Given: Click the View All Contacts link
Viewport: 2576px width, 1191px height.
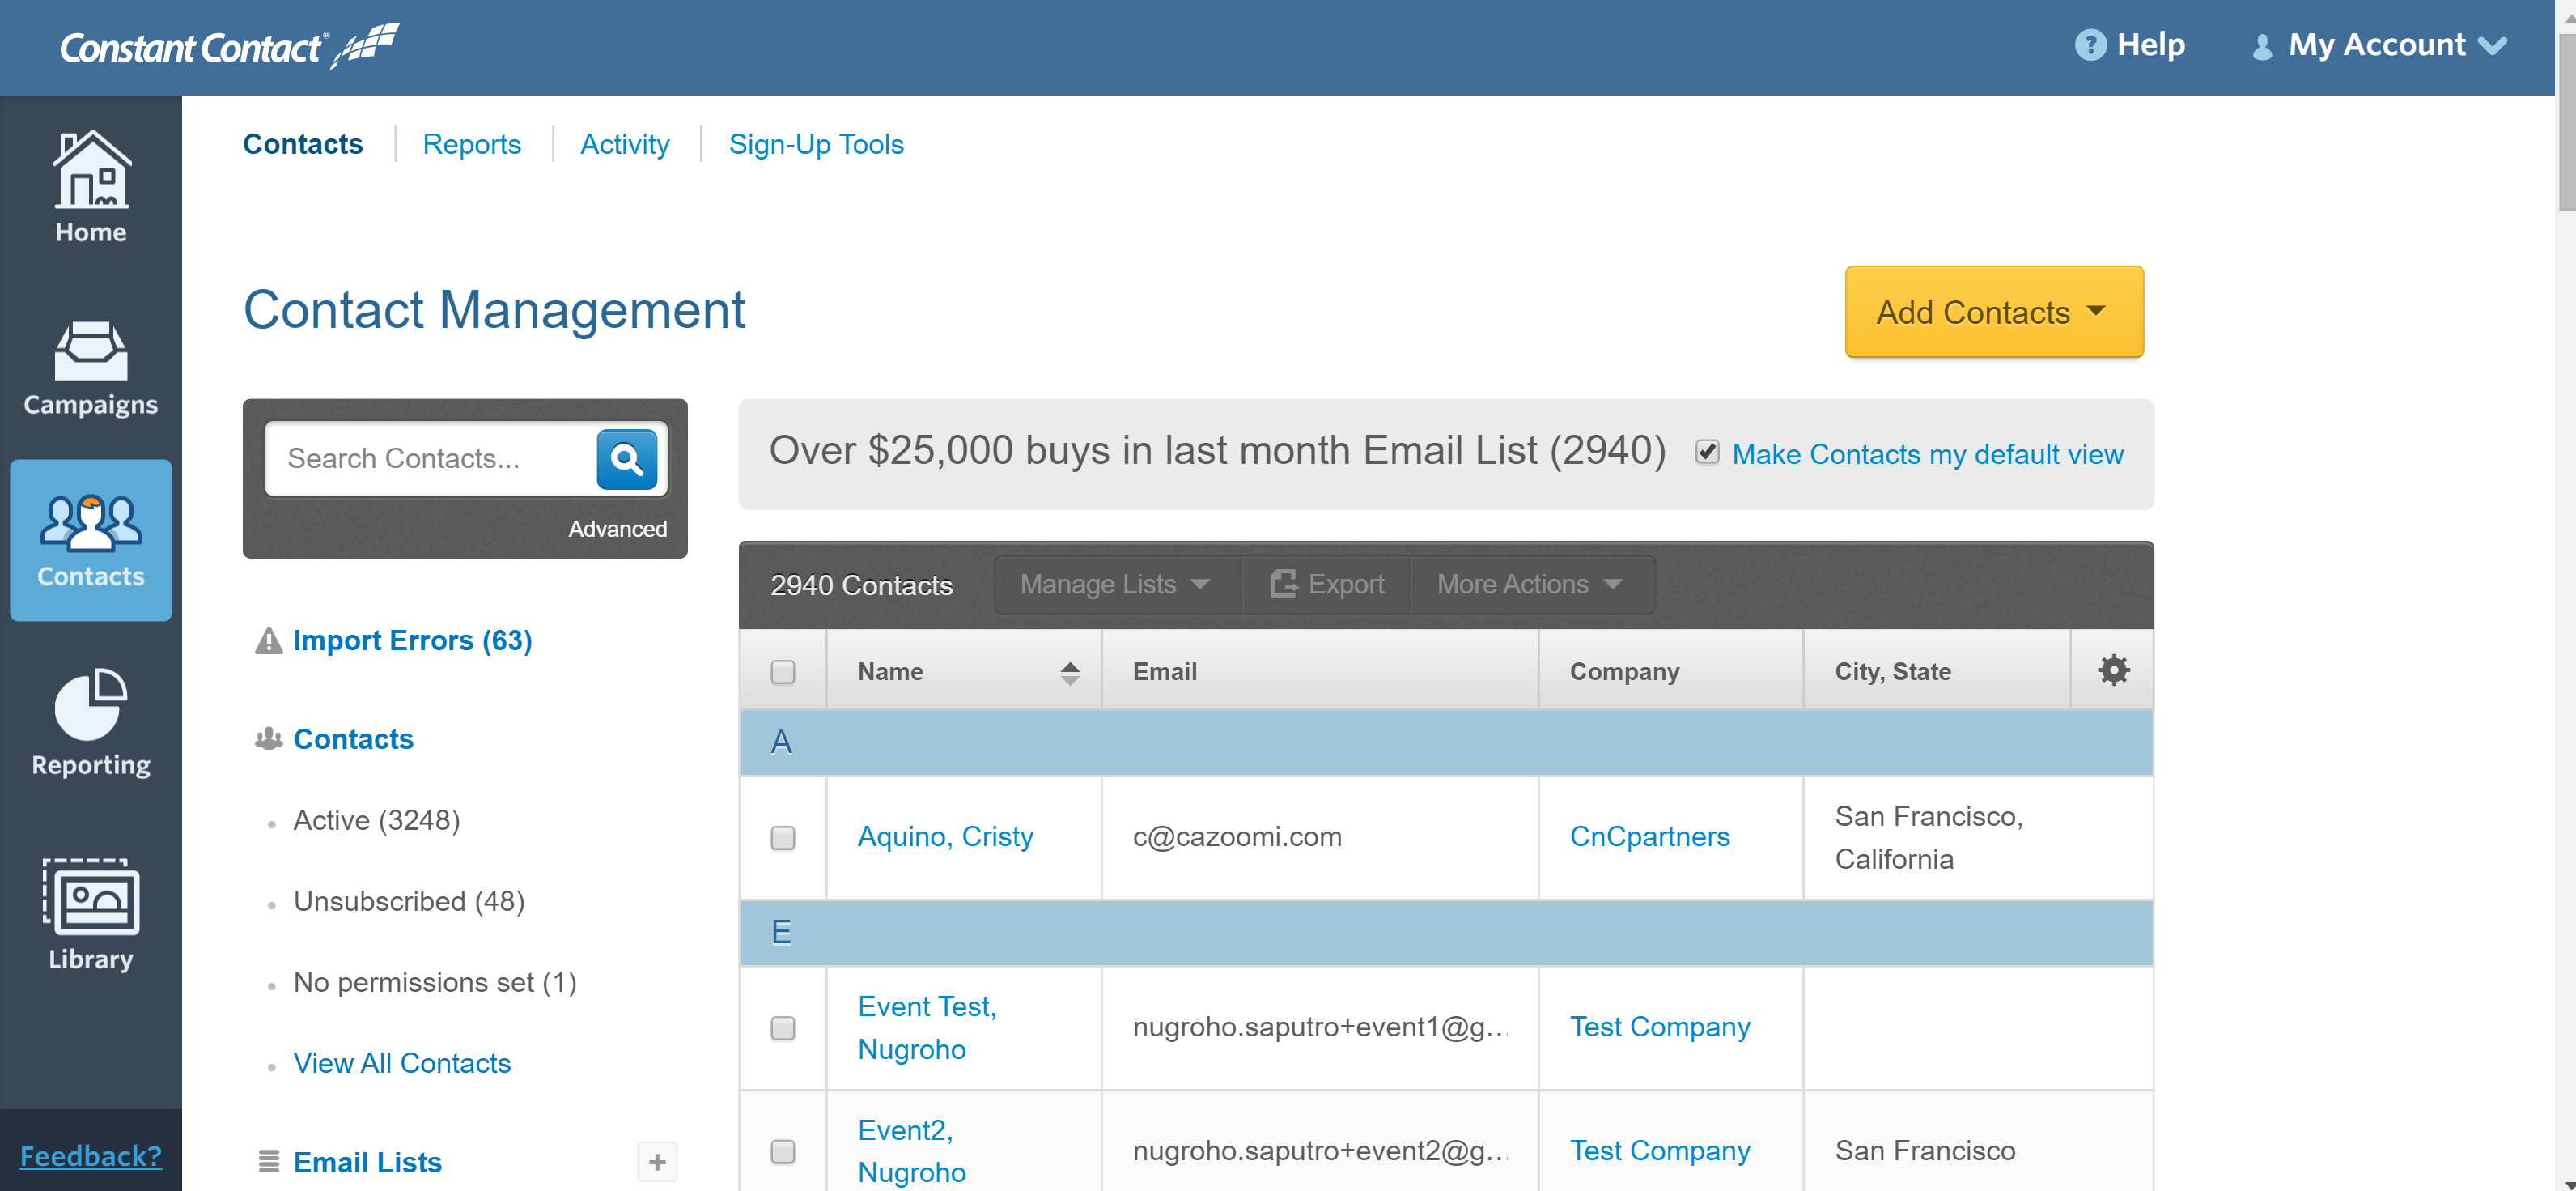Looking at the screenshot, I should [401, 1063].
